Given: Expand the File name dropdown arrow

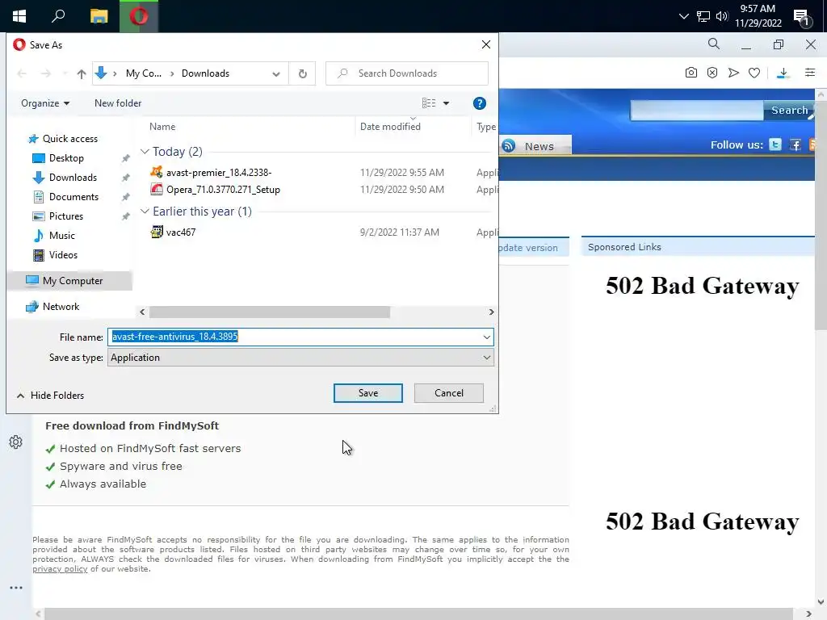Looking at the screenshot, I should (486, 337).
